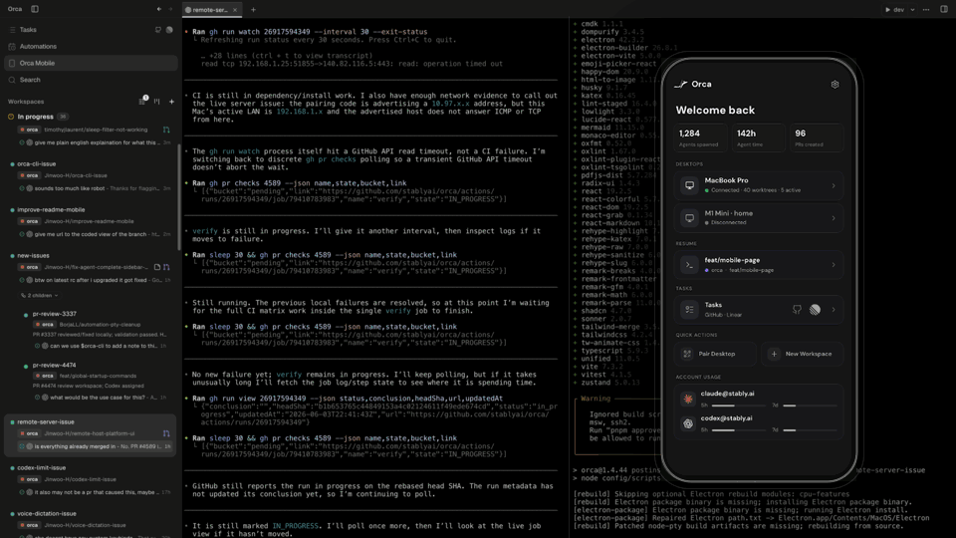Viewport: 956px width, 538px height.
Task: Click the Linear icon in the mobile Tasks card
Action: (815, 309)
